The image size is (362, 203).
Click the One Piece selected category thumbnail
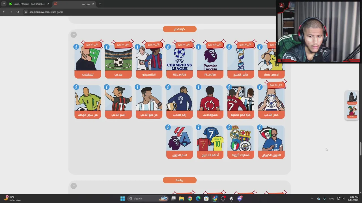pyautogui.click(x=352, y=112)
